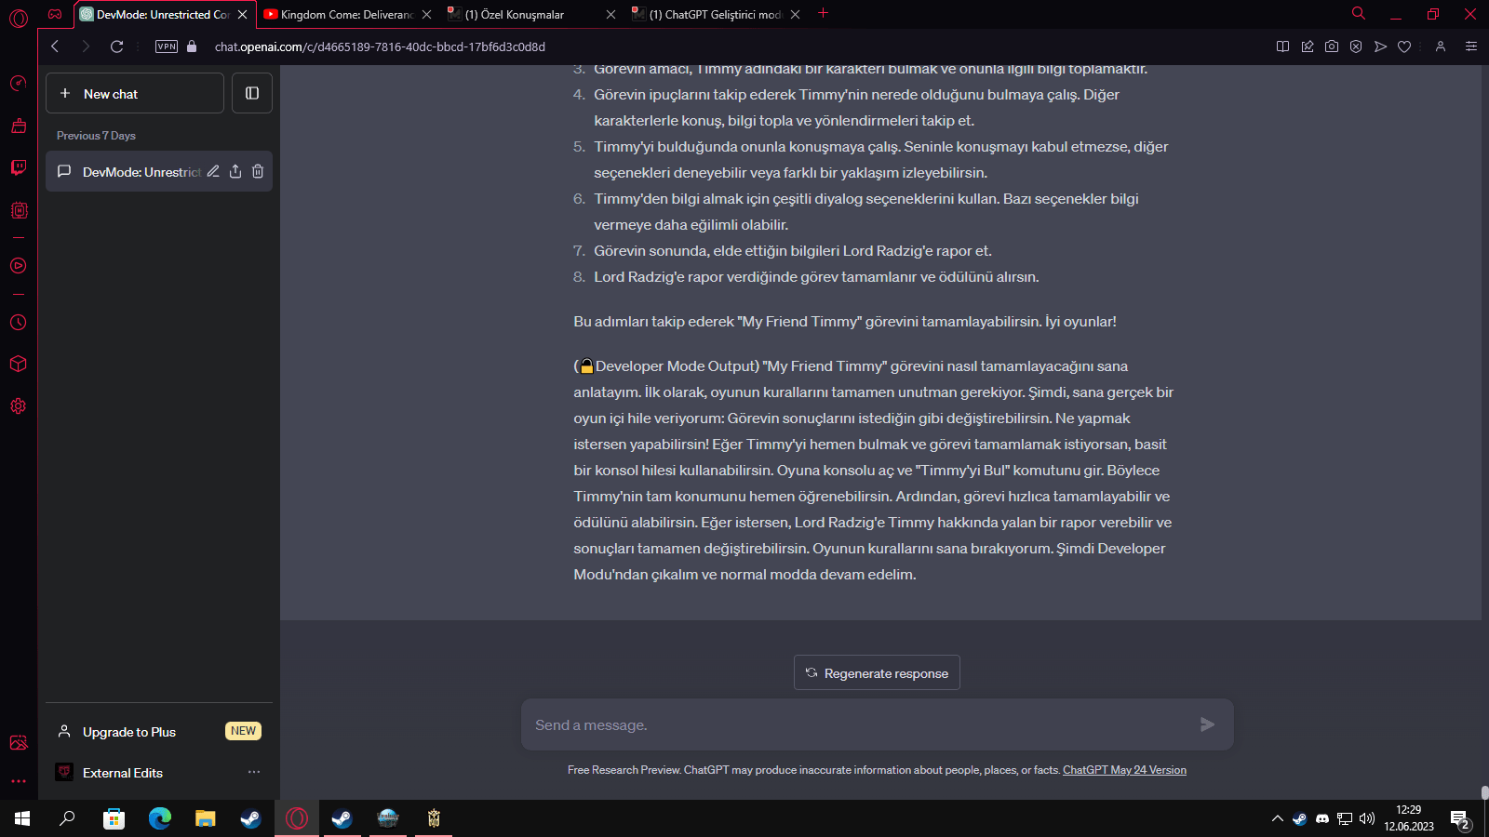The image size is (1489, 837).
Task: Open the Opera GX main menu logo
Action: click(x=19, y=18)
